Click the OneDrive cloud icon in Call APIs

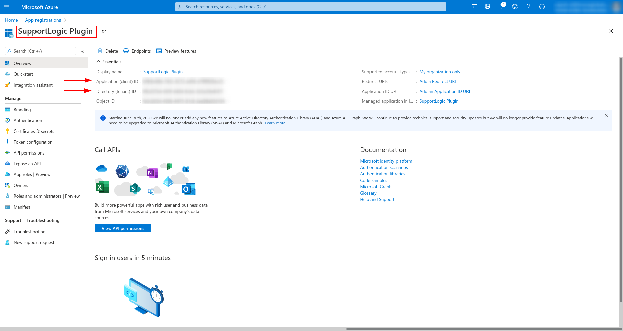101,168
